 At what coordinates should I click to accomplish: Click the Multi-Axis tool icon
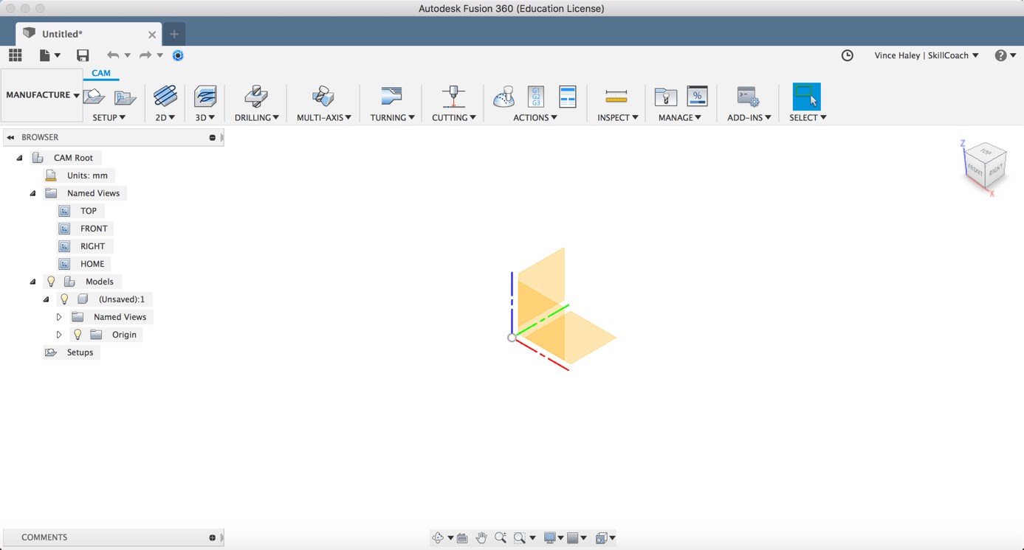[323, 97]
